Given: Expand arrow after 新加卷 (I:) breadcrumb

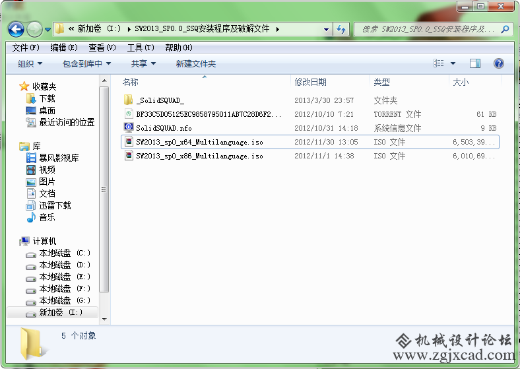Looking at the screenshot, I should (x=129, y=29).
